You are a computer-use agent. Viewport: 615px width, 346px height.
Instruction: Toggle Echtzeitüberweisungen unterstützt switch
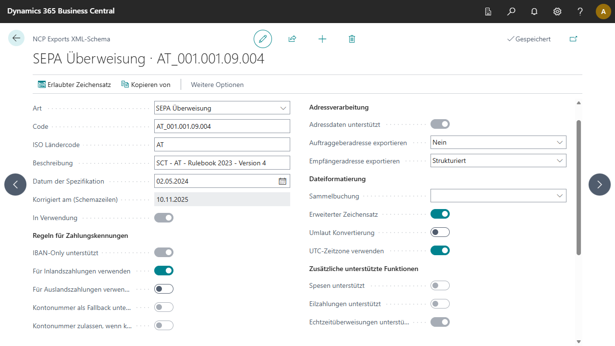point(440,322)
